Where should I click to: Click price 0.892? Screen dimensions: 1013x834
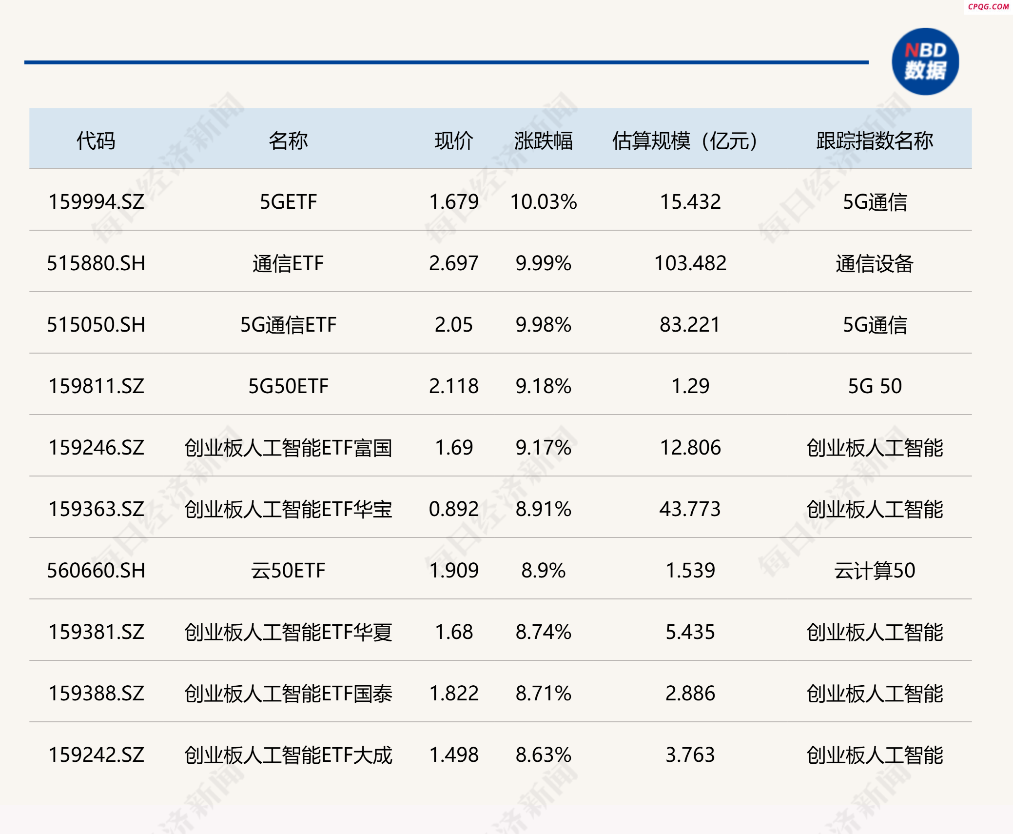(454, 509)
